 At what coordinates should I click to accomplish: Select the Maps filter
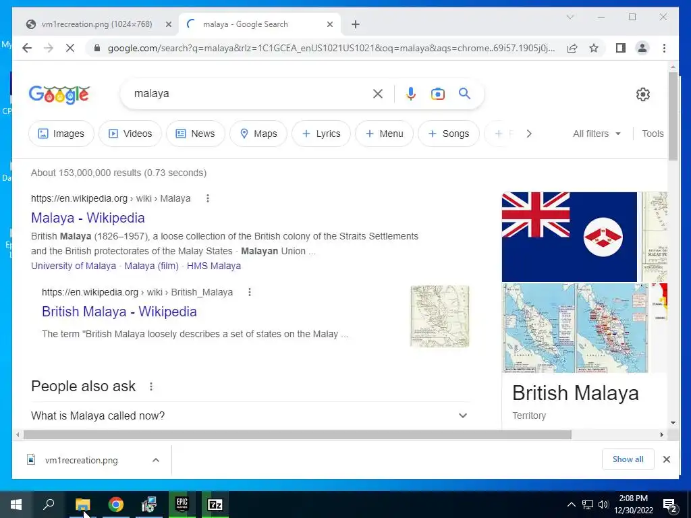pyautogui.click(x=258, y=134)
